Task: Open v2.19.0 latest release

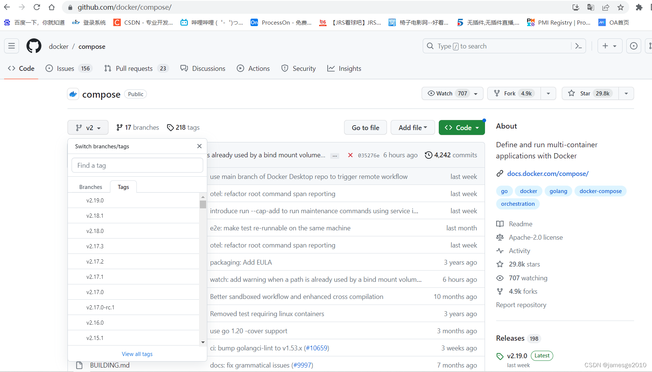Action: (x=517, y=356)
